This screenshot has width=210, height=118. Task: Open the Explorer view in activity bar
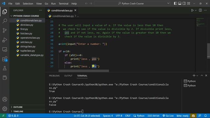[5, 12]
